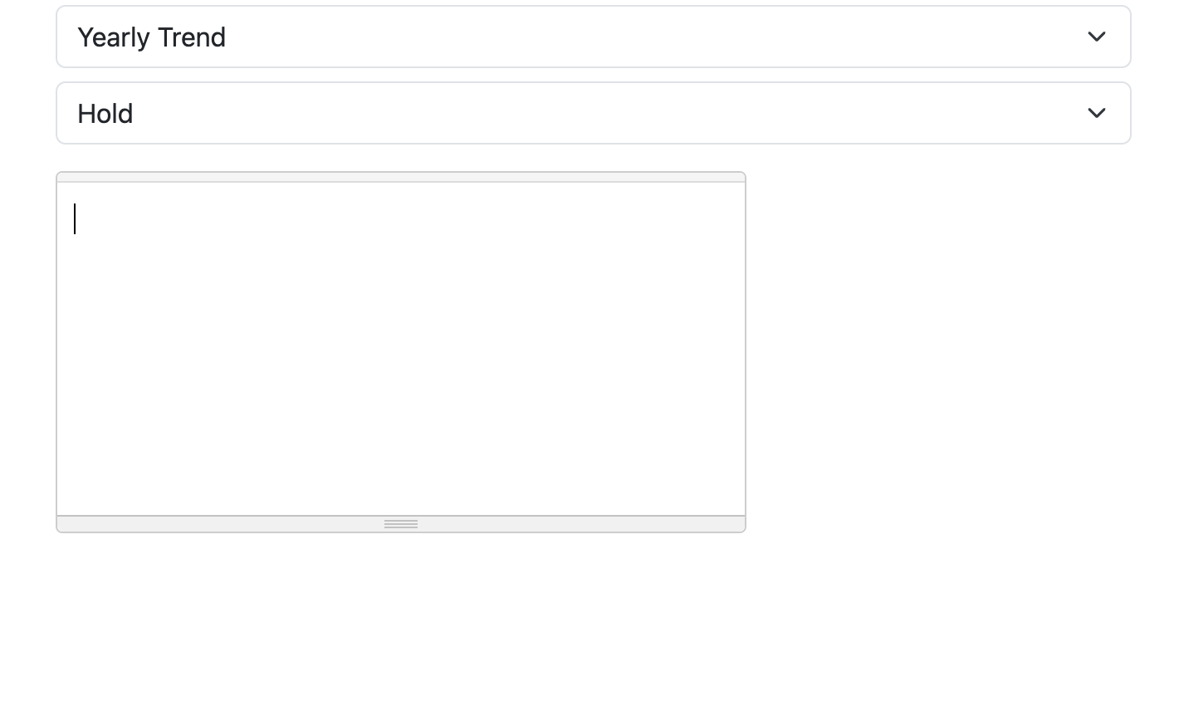Viewport: 1179px width, 701px height.
Task: Select the Yearly Trend label text
Action: pos(151,37)
